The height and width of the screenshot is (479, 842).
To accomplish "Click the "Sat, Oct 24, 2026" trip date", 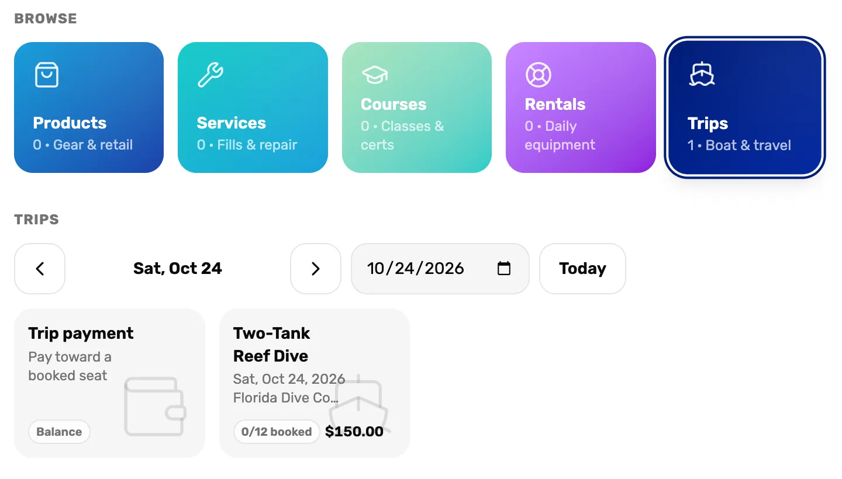I will point(289,379).
